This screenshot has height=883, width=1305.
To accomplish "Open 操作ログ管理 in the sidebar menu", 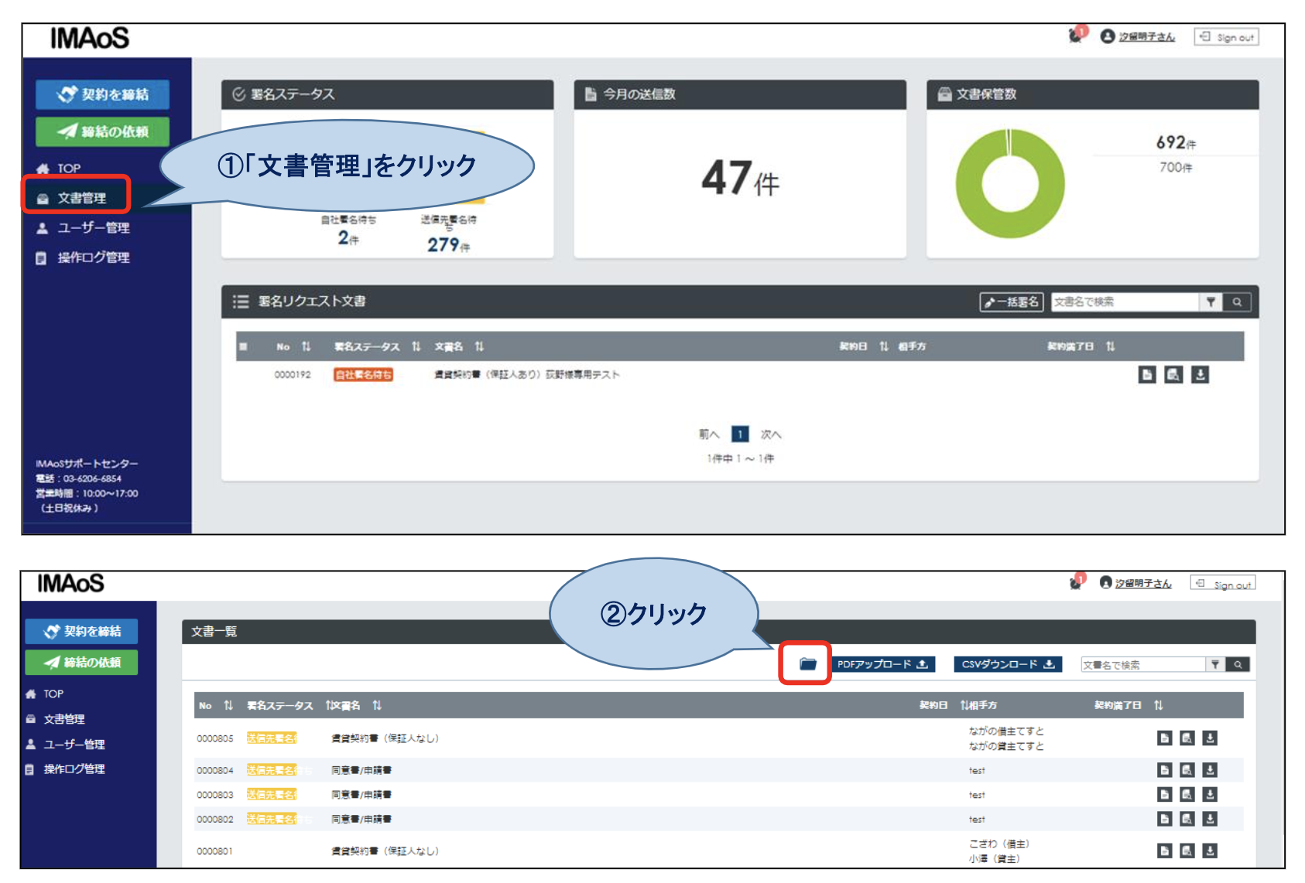I will point(92,257).
